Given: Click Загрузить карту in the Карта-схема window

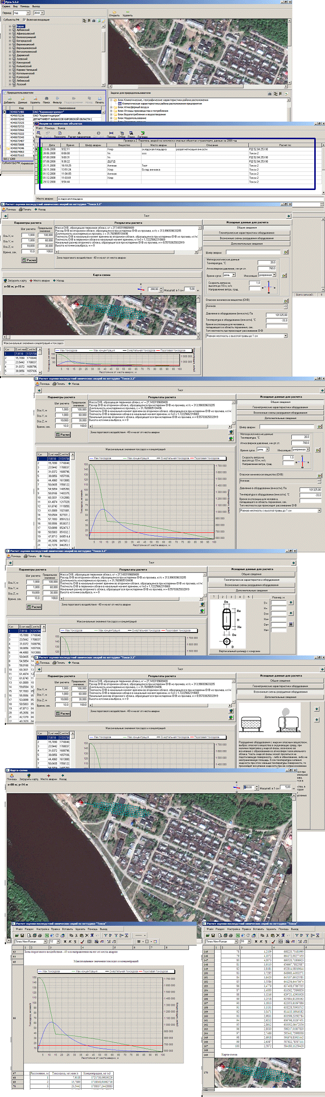Looking at the screenshot, I should click(28, 779).
